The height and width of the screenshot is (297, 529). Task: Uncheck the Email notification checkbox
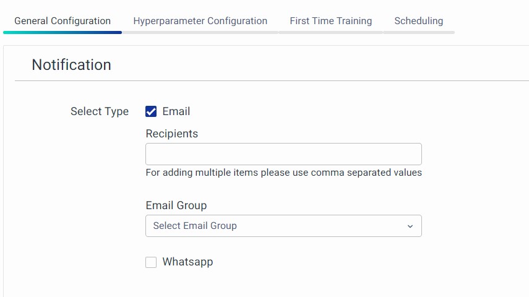tap(151, 111)
